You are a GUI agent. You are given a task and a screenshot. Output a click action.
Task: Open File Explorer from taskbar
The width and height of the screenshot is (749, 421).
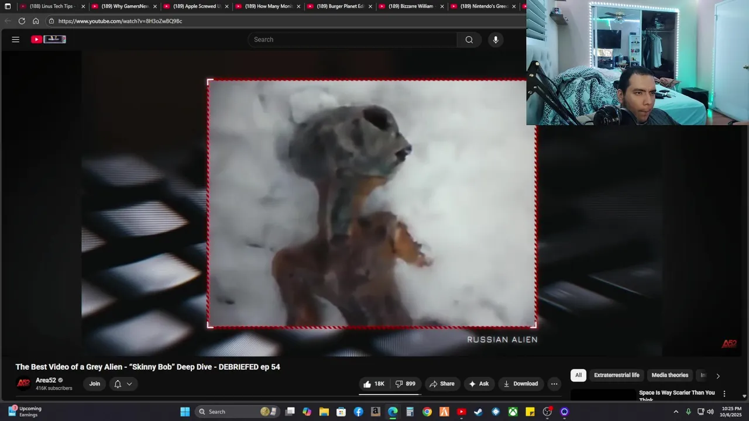[324, 412]
